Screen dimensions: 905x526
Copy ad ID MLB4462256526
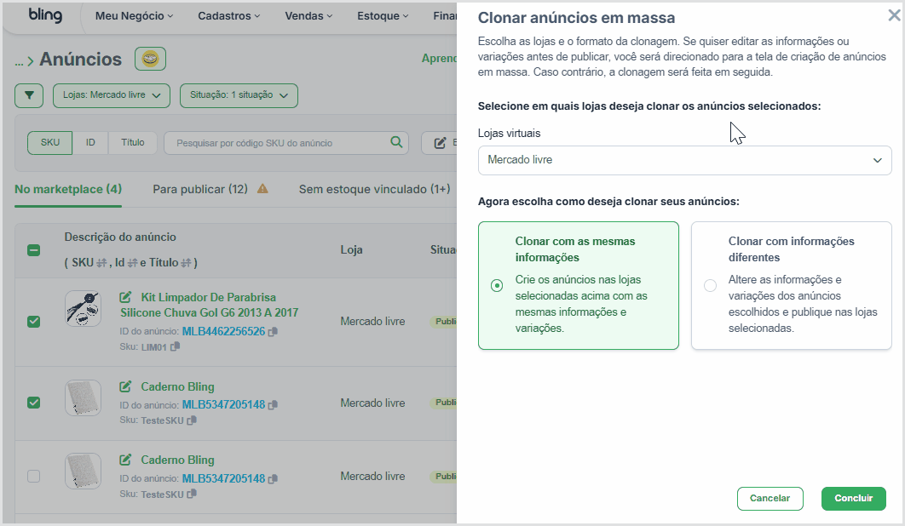(x=273, y=332)
